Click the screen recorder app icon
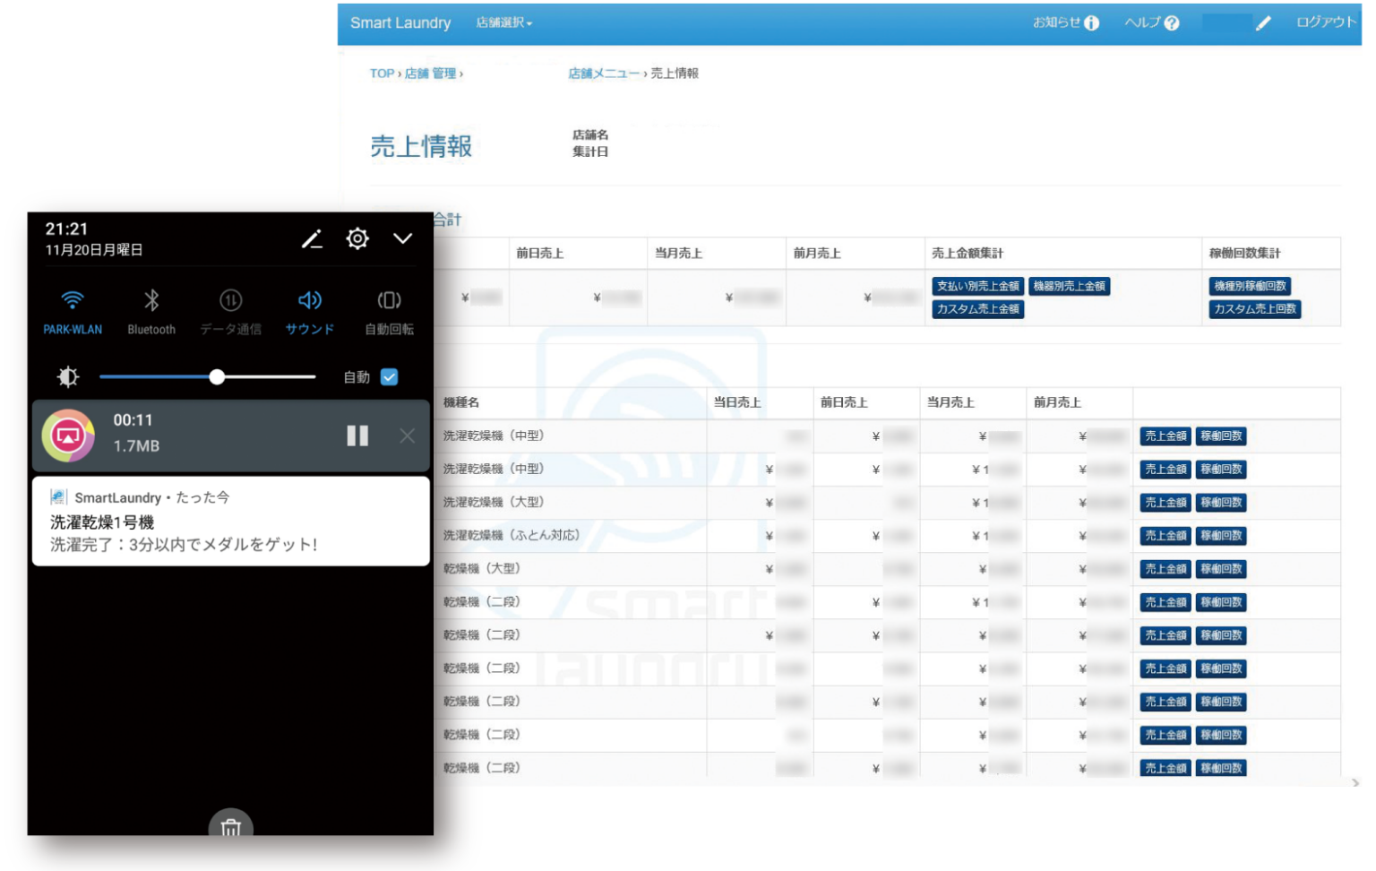Image resolution: width=1376 pixels, height=871 pixels. pos(68,435)
